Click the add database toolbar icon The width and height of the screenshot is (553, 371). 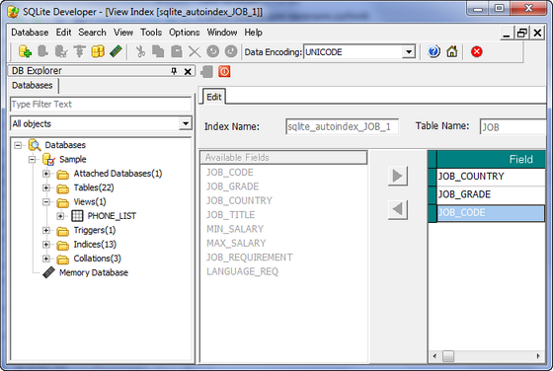(25, 51)
